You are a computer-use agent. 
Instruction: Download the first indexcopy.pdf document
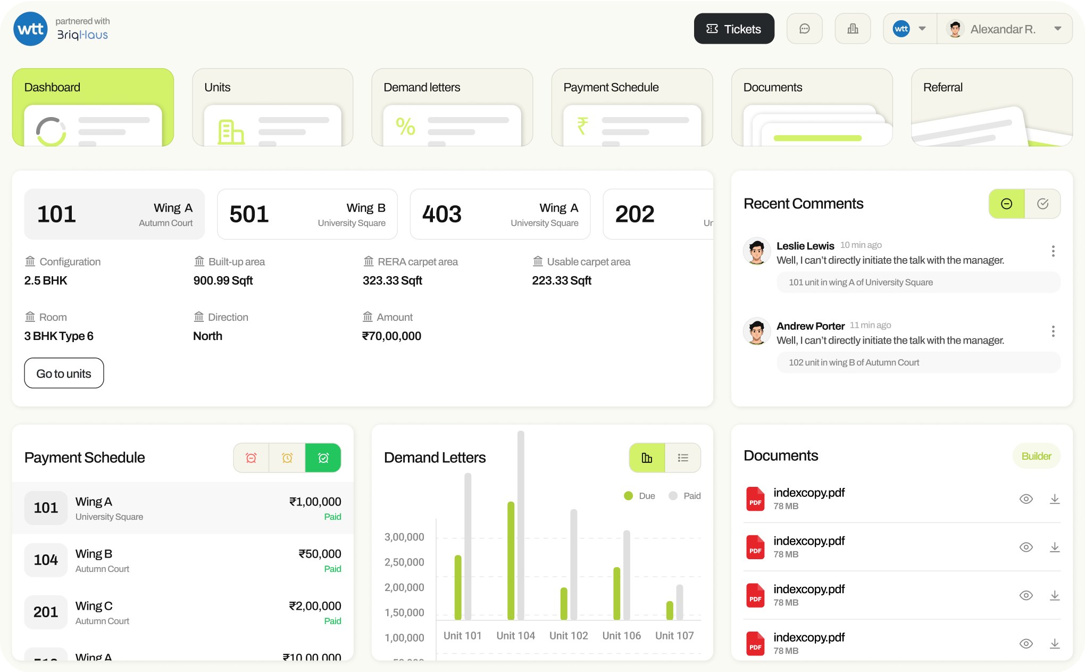pyautogui.click(x=1055, y=499)
